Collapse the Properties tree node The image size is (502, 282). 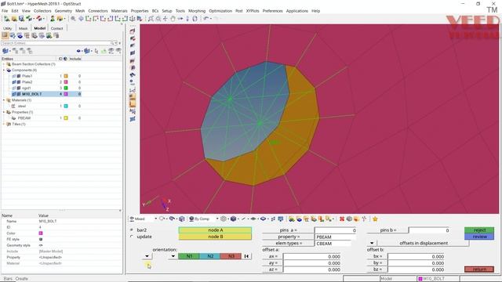coord(4,112)
